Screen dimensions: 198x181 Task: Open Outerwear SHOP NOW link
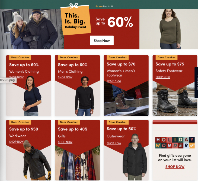114,143
